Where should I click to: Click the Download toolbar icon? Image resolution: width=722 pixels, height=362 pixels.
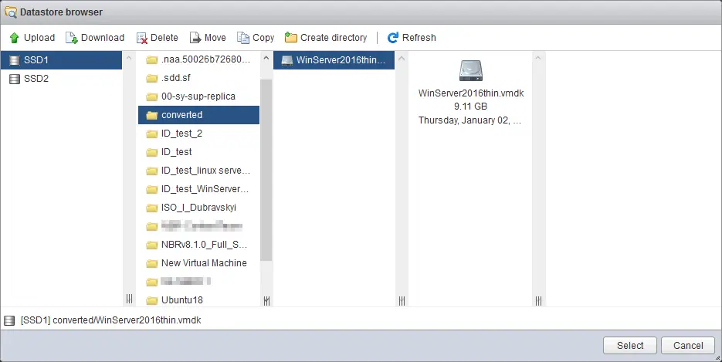(x=71, y=38)
